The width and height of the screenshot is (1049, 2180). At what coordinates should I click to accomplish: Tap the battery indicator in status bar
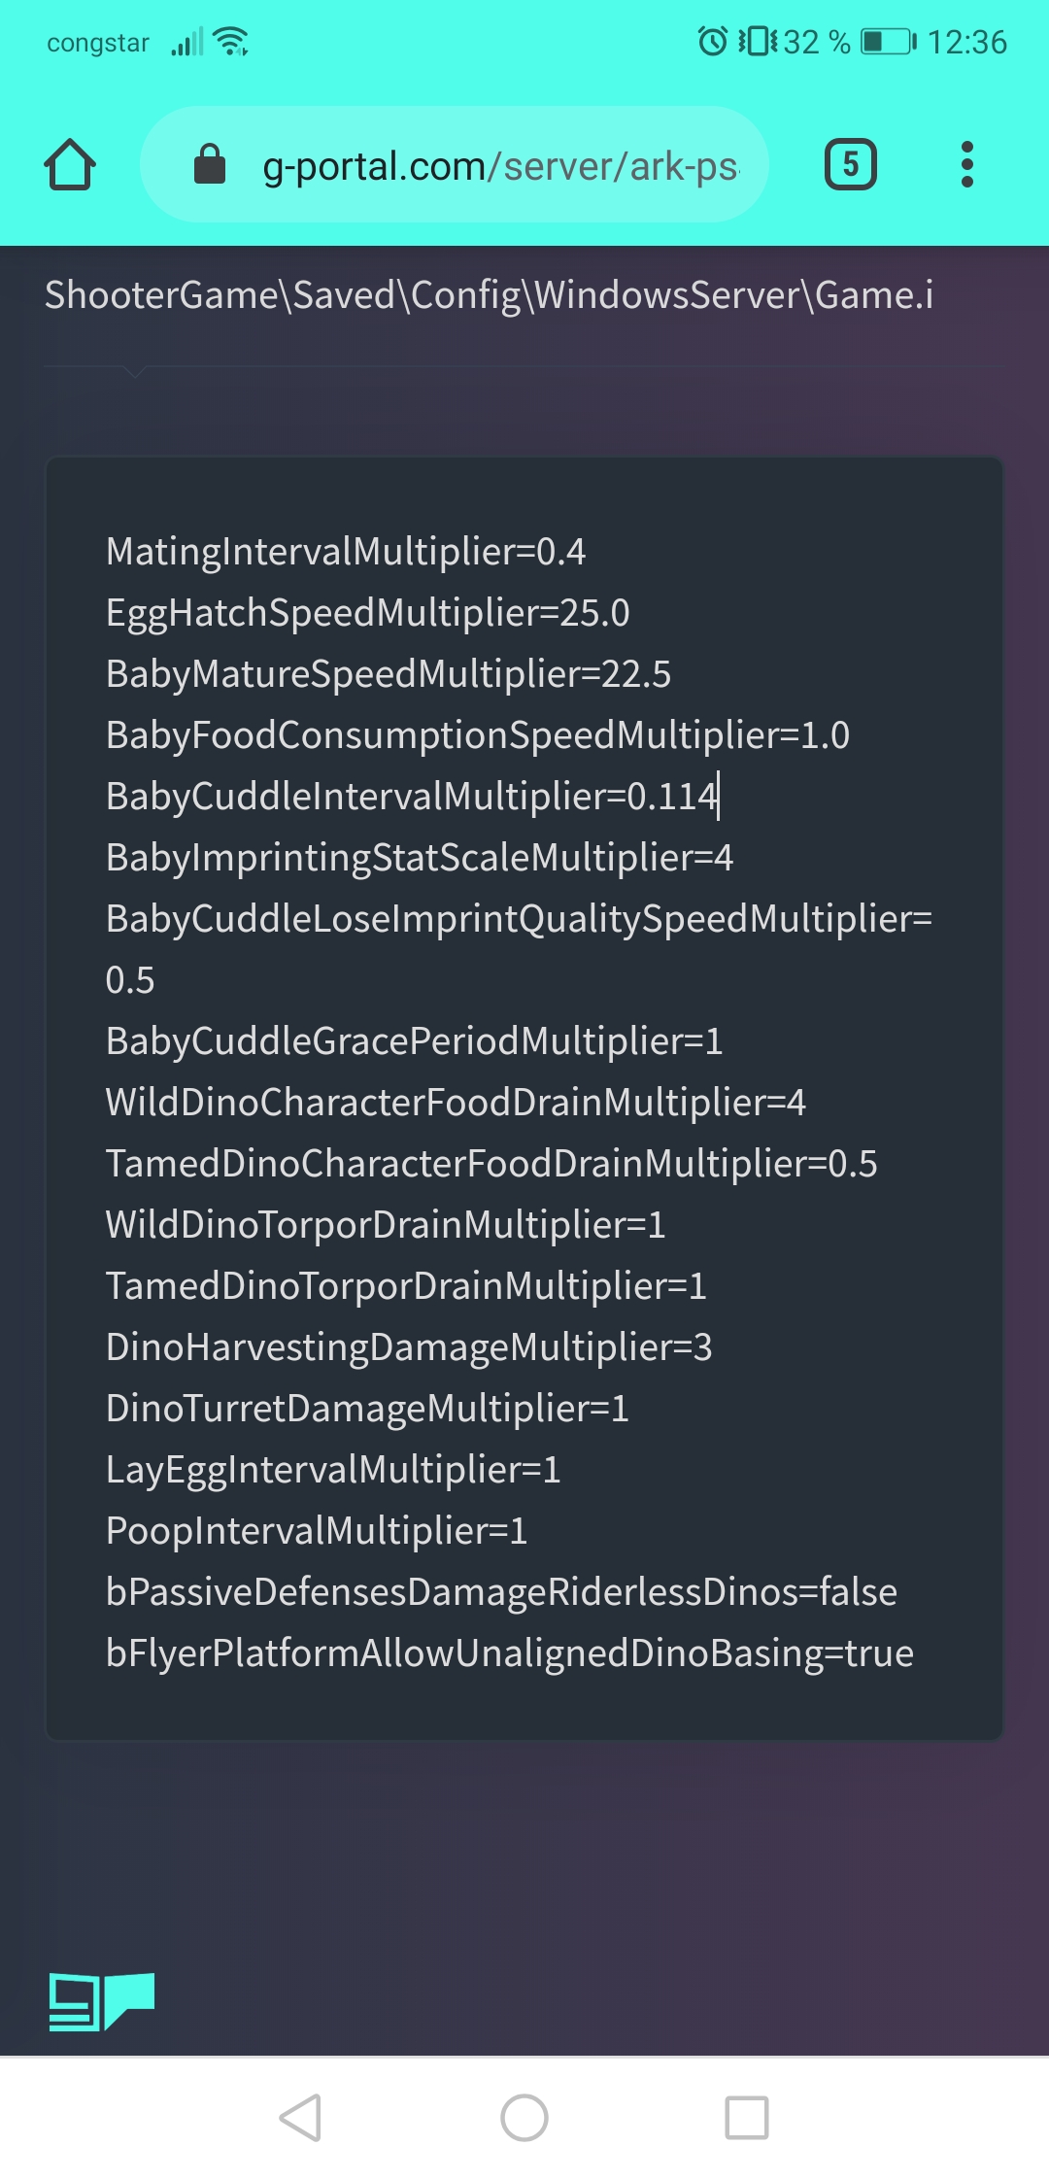(x=888, y=42)
